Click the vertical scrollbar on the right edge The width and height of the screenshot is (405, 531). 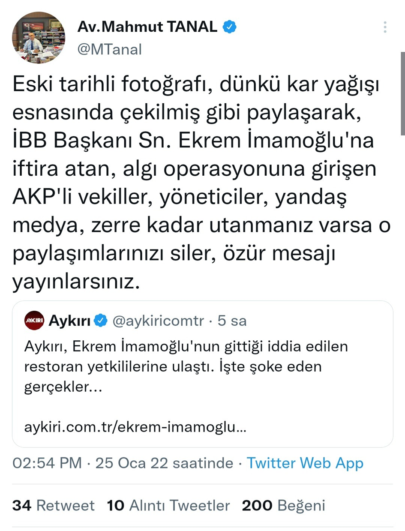[402, 94]
